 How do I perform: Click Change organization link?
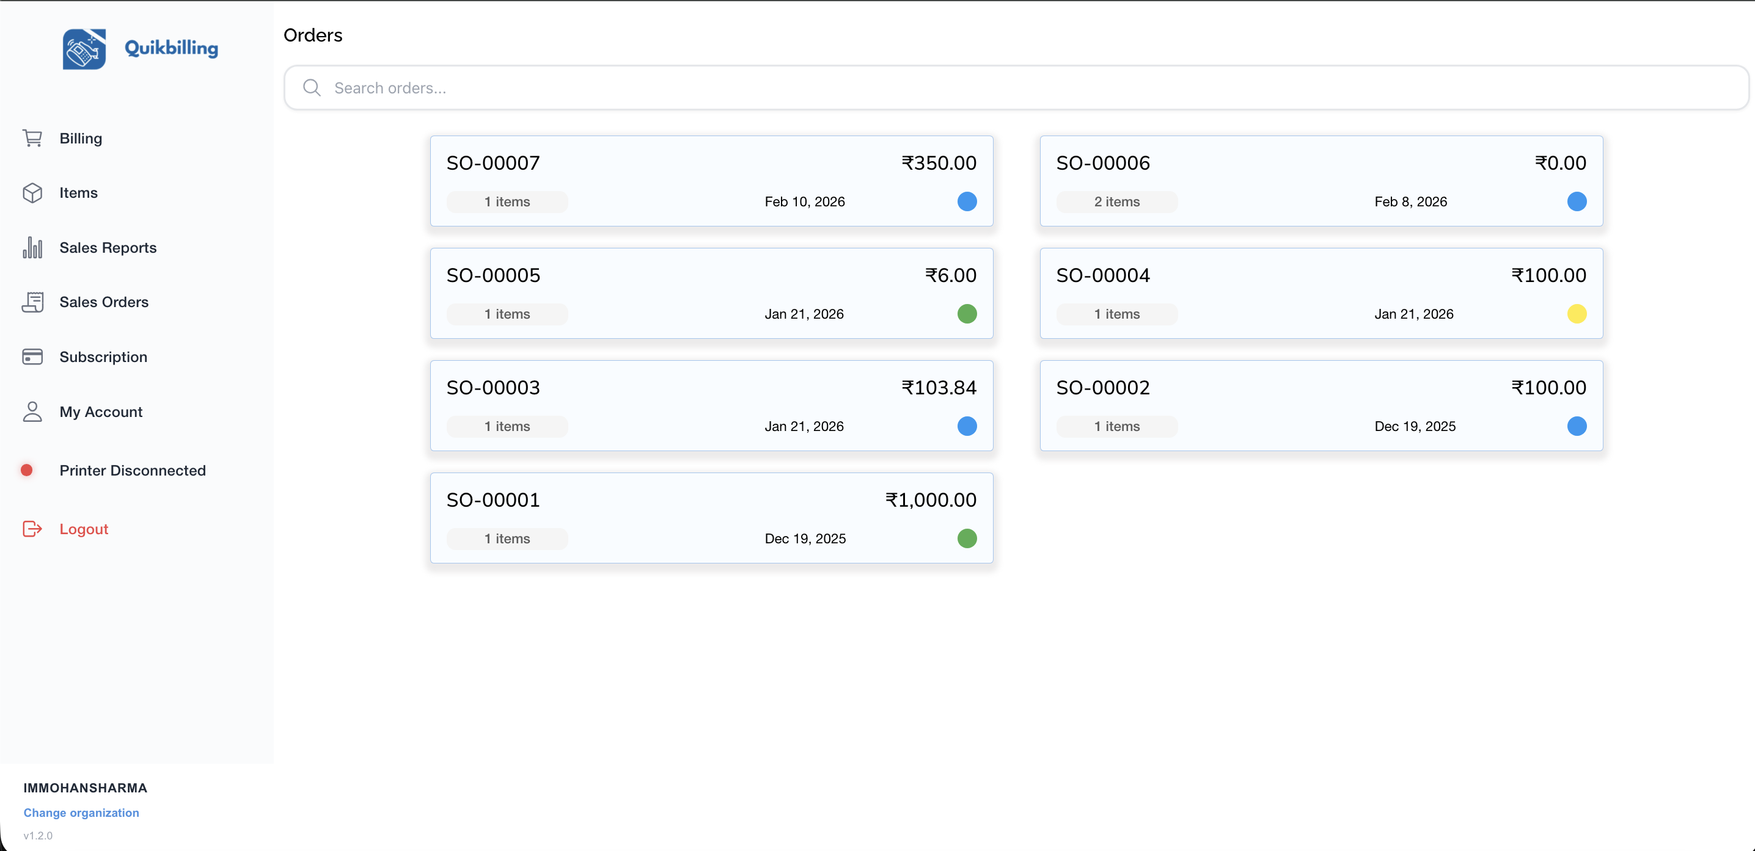click(81, 813)
